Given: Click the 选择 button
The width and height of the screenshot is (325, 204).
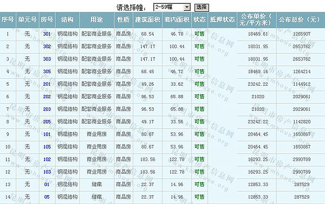Looking at the screenshot, I should point(201,8).
